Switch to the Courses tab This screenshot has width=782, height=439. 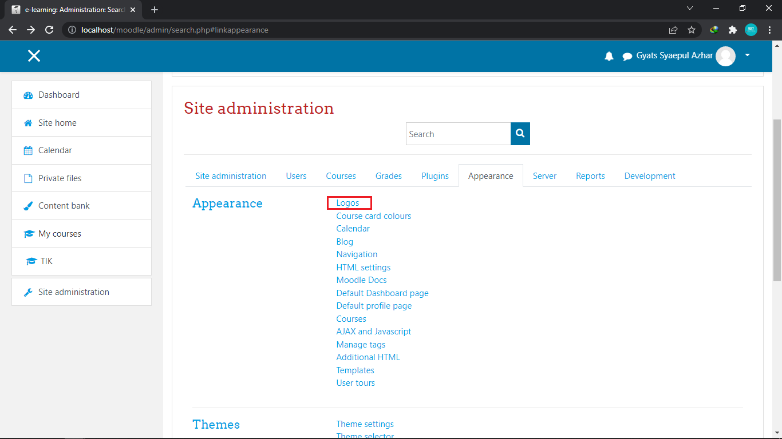[x=341, y=176]
